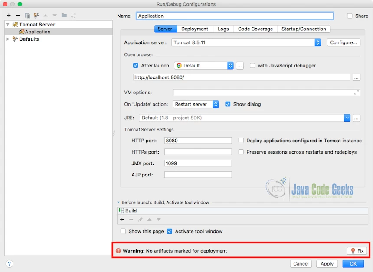Image resolution: width=373 pixels, height=272 pixels.
Task: Switch to Code Coverage tab
Action: (x=255, y=29)
